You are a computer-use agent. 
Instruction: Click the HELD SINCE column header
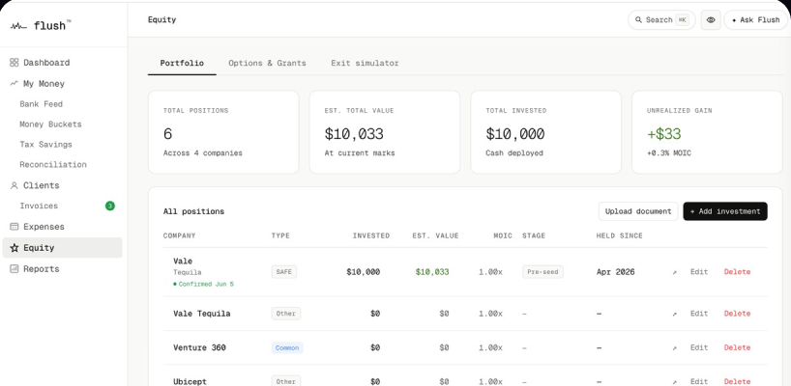pyautogui.click(x=620, y=235)
